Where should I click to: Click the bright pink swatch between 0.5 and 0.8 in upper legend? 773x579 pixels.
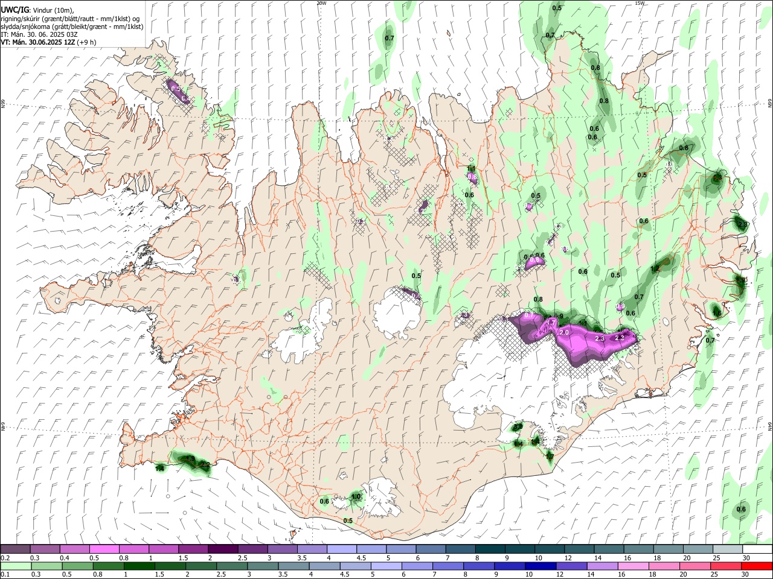(x=104, y=549)
